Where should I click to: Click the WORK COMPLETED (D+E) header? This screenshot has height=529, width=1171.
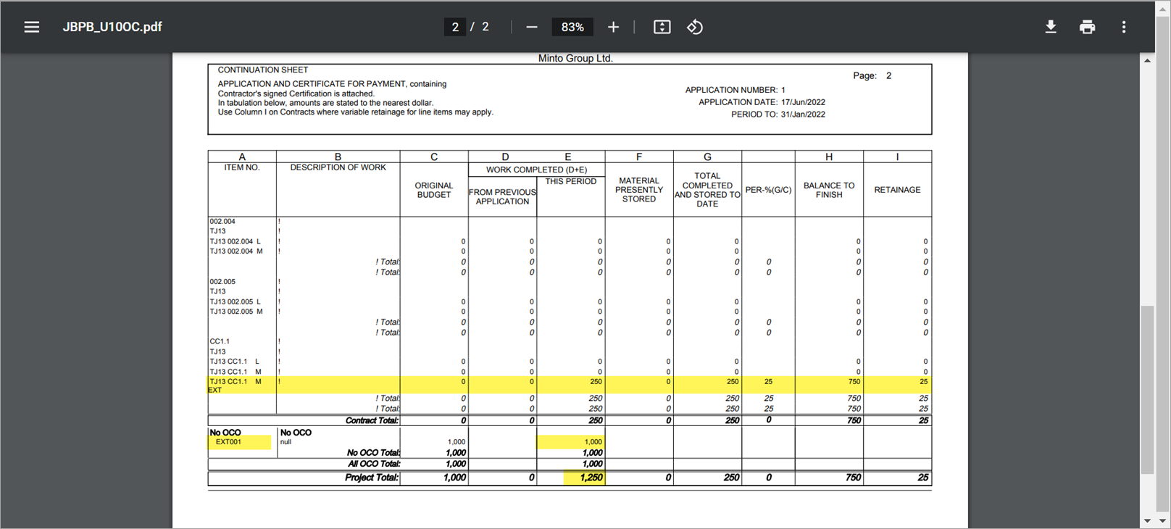[536, 170]
